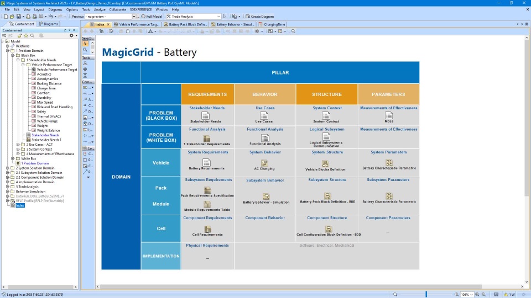This screenshot has height=298, width=531.
Task: Click the favorites star in Containment toolbar
Action: (26, 35)
